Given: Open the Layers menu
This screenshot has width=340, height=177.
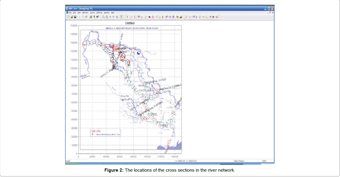Looking at the screenshot, I should click(x=92, y=13).
